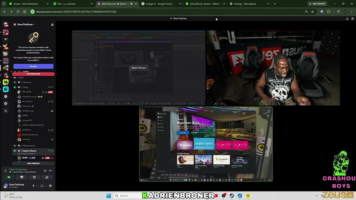This screenshot has height=200, width=356.
Task: Click Watch Stream on the dimmed tile
Action: [139, 68]
